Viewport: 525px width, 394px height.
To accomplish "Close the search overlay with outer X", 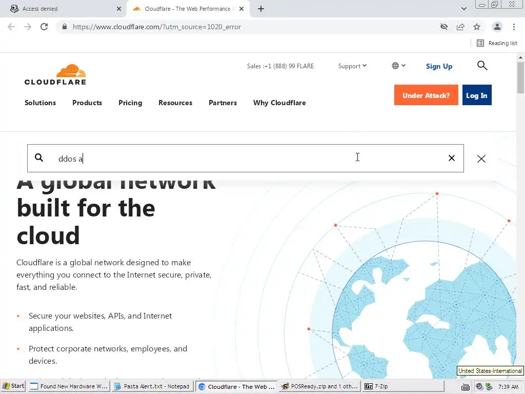I will pyautogui.click(x=481, y=159).
